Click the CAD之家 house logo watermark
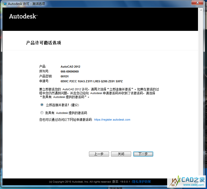This screenshot has width=207, height=189. [x=176, y=182]
